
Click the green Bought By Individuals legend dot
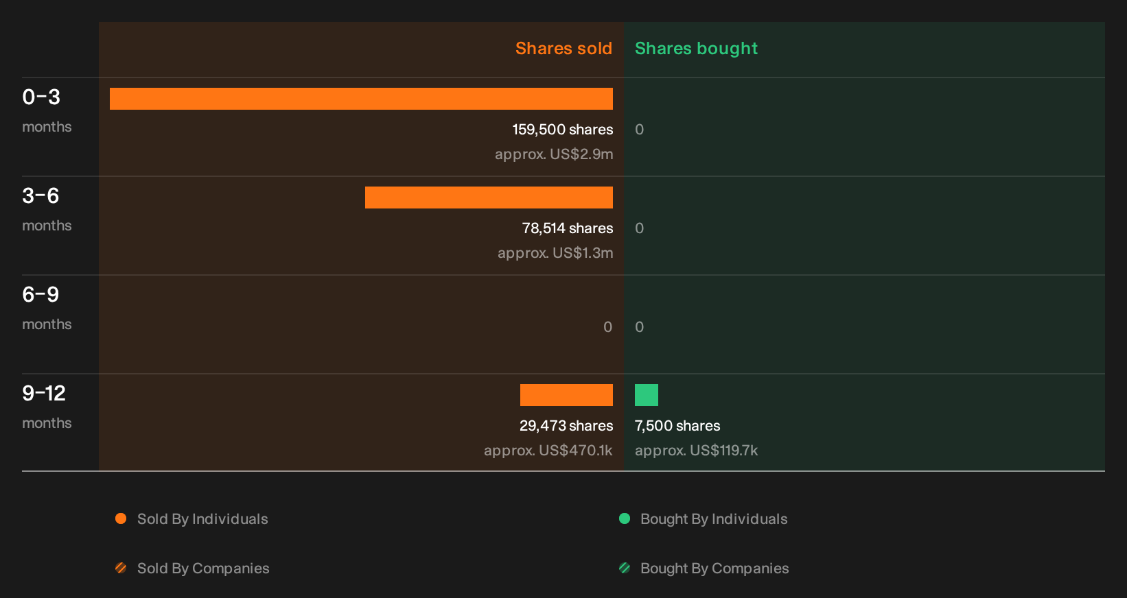(625, 518)
